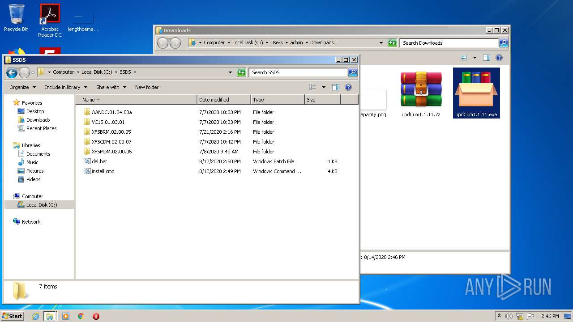Select XFSCDM.02.00.07 folder
Screen dimensions: 573x322
111,142
